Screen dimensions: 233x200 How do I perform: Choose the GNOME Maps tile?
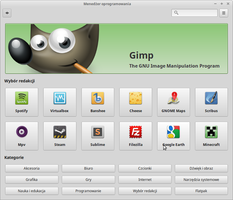tap(173, 102)
